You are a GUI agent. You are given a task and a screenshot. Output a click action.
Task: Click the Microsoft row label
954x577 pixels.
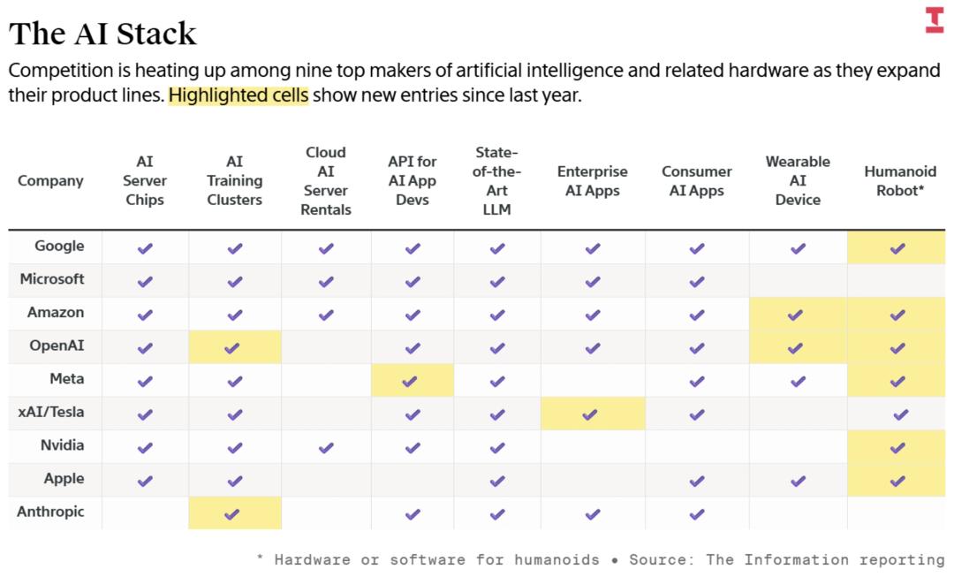tap(52, 279)
